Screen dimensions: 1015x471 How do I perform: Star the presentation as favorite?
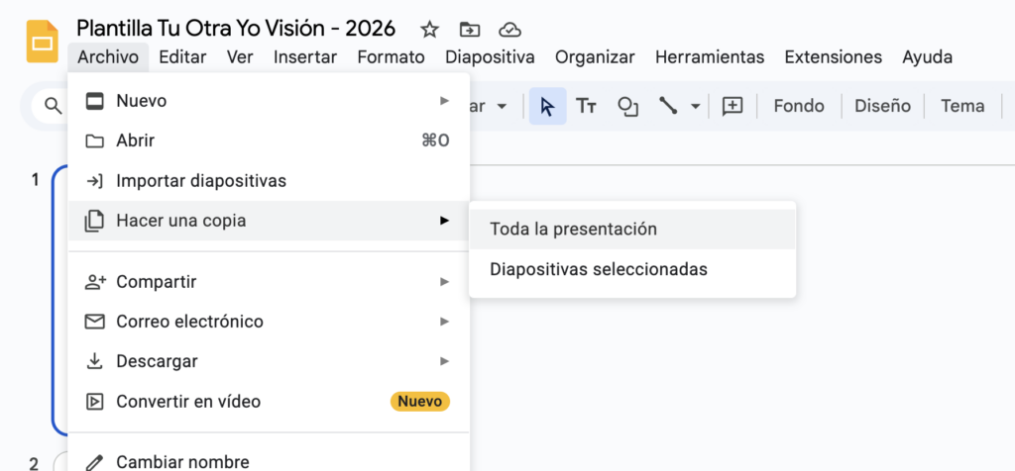pyautogui.click(x=429, y=29)
